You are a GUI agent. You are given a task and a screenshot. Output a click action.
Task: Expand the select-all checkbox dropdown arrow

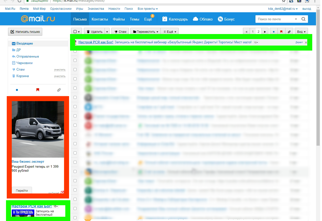click(x=79, y=32)
